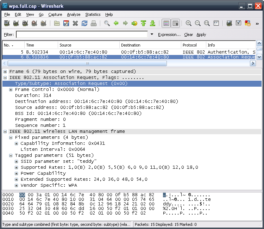Screen dimensions: 264x229
Task: Open the filter history dropdown arrow
Action: pyautogui.click(x=152, y=35)
